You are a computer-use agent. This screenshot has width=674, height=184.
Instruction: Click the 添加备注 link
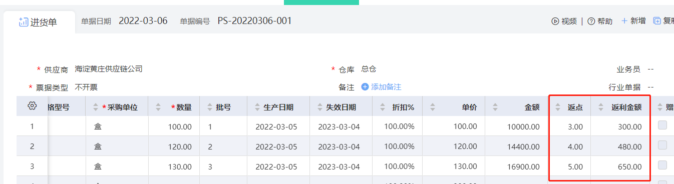(386, 87)
